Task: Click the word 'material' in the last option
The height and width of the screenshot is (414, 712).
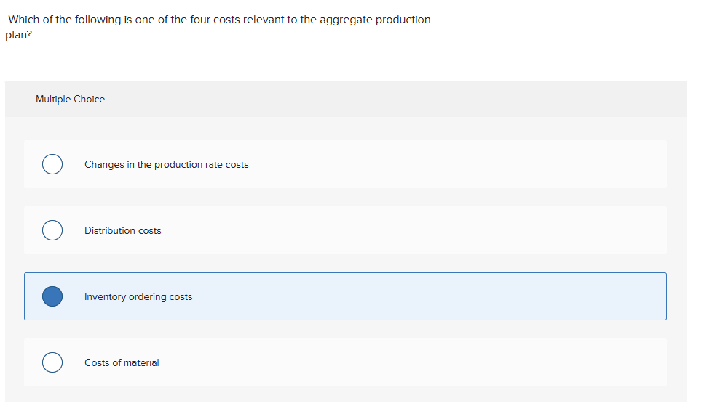Action: (x=141, y=363)
